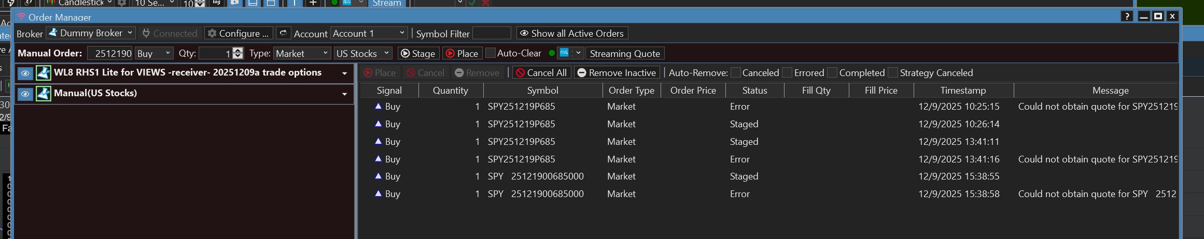Enable the Auto-Clear checkbox

pos(491,53)
